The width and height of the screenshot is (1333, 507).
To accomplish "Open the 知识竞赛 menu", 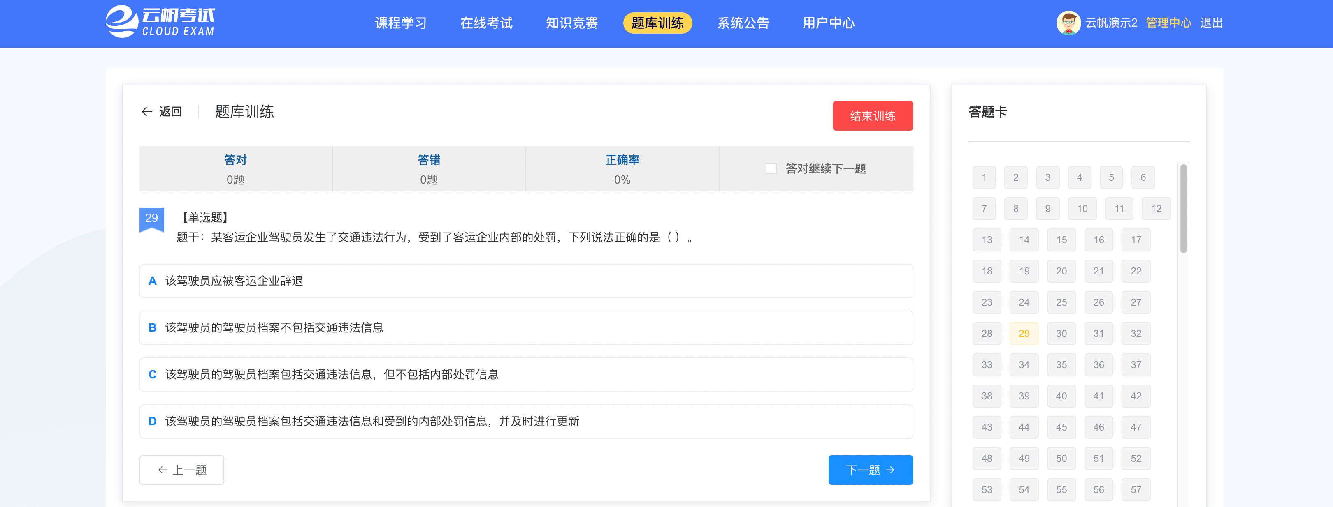I will pyautogui.click(x=572, y=23).
